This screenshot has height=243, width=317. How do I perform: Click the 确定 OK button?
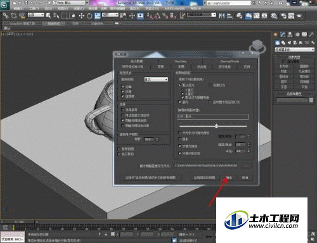click(x=229, y=177)
